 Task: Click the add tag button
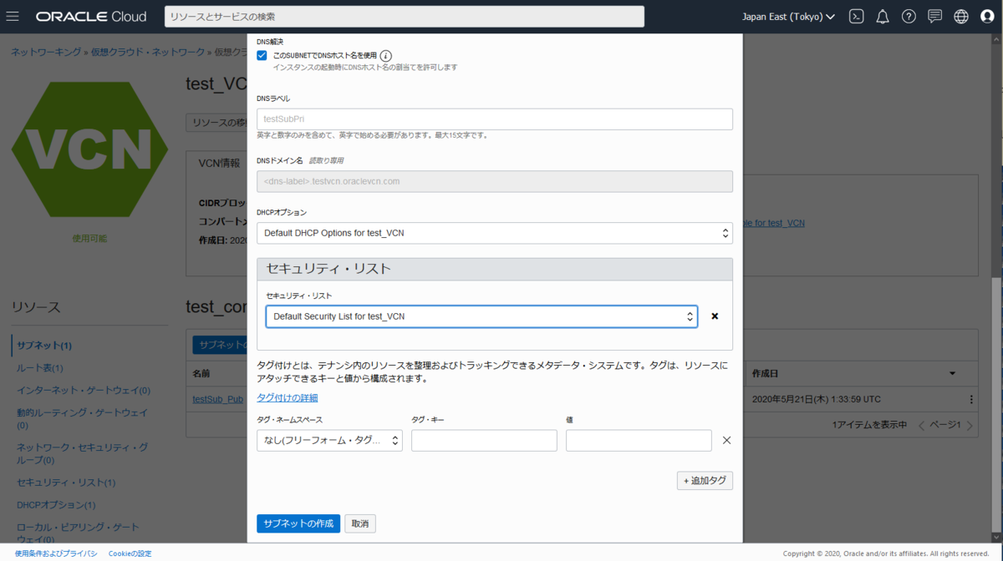(705, 481)
